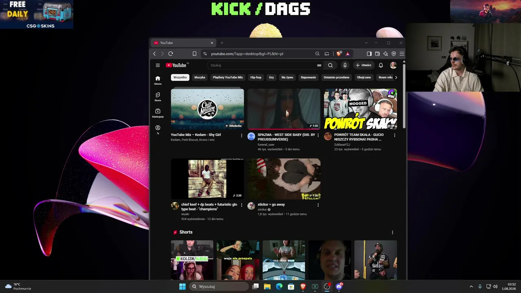Open YouTube notifications bell

(381, 65)
